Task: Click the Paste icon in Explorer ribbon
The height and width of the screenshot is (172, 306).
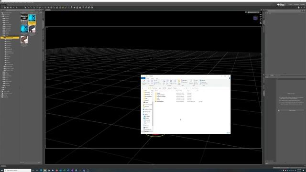Action: (152, 82)
